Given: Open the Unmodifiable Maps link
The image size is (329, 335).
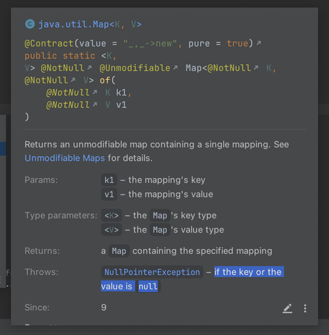Looking at the screenshot, I should (64, 158).
